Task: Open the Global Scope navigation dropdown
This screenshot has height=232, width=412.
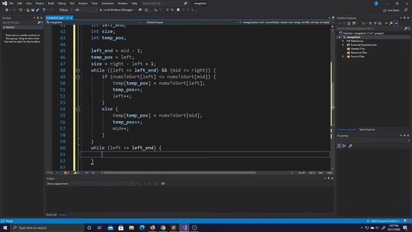Action: [x=189, y=23]
